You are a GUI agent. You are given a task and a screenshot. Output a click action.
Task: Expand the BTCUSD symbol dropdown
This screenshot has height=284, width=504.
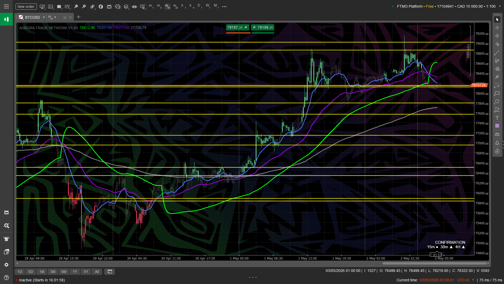tap(44, 17)
